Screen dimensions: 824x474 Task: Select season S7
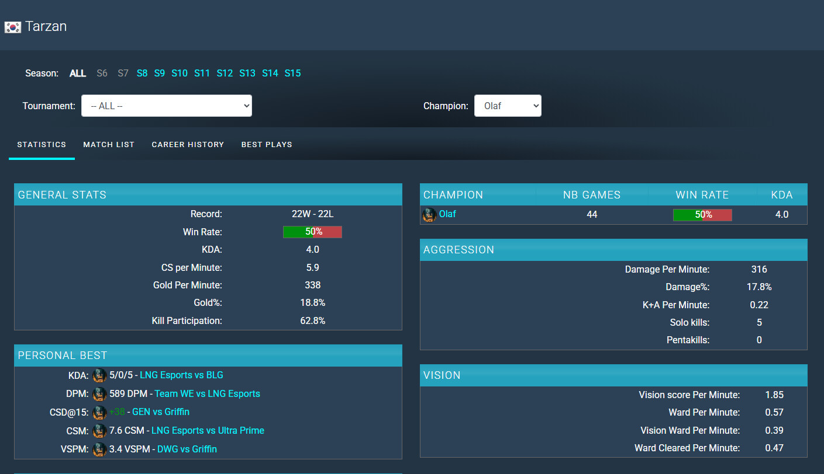(x=123, y=73)
